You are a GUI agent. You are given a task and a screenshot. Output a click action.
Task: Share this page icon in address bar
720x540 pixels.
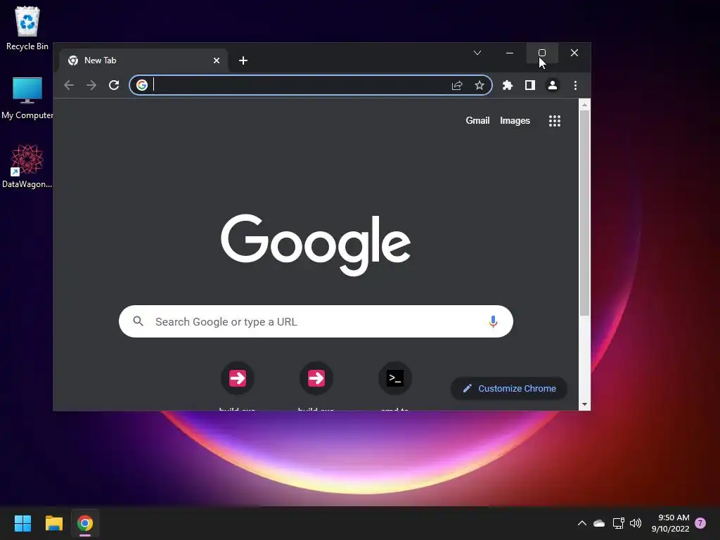[x=457, y=85]
